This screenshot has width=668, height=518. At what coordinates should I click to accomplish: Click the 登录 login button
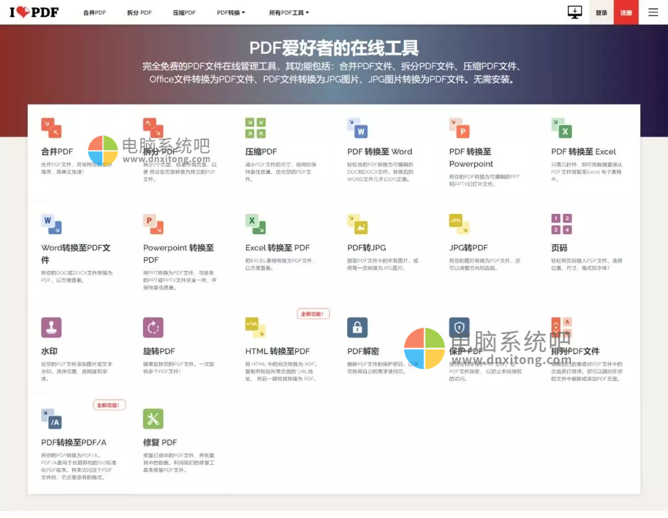click(x=601, y=12)
